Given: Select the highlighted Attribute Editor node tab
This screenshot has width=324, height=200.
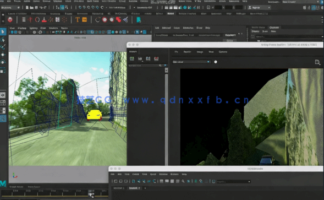Looking at the screenshot, I should [x=230, y=35].
